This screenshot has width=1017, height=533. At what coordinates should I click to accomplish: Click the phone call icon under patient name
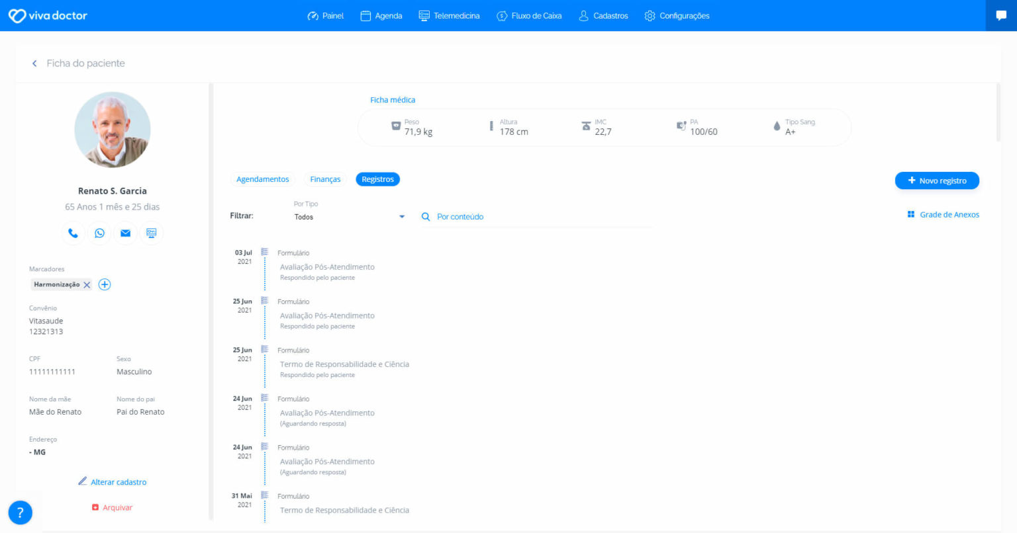(x=73, y=233)
